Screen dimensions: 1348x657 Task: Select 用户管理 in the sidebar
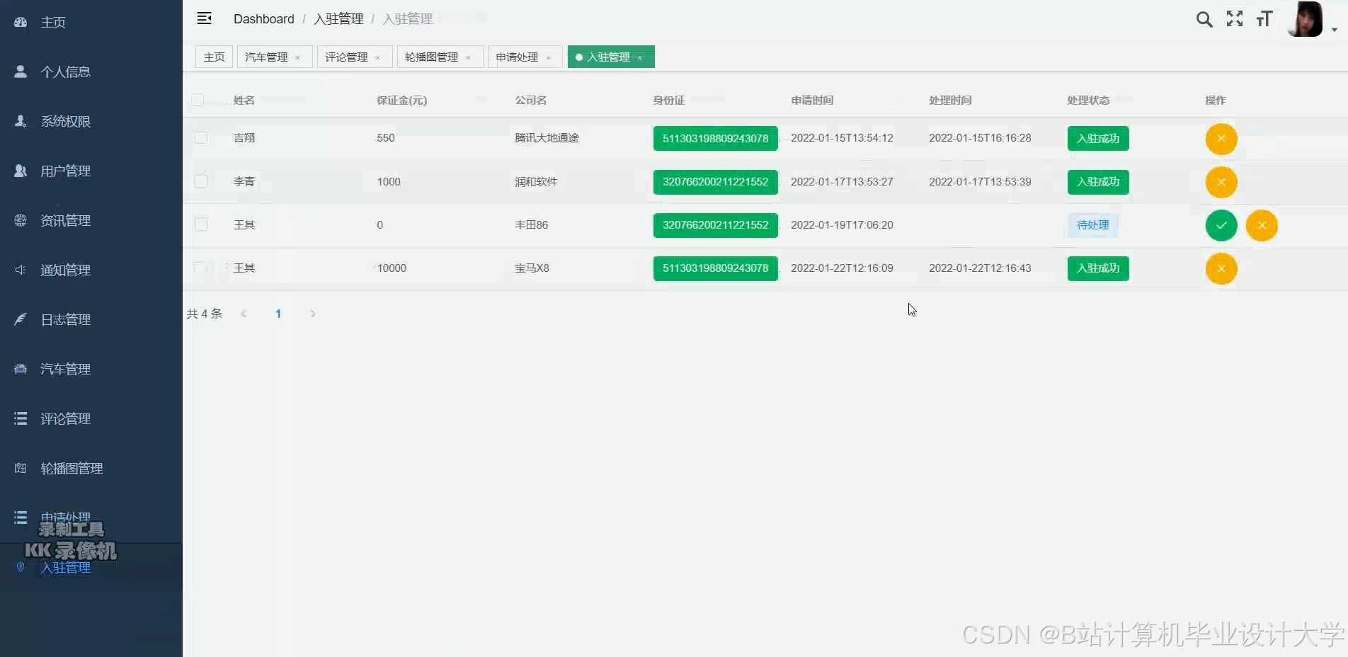tap(64, 171)
